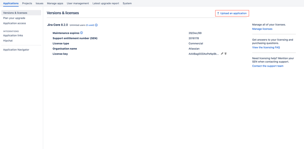Click the info icon next to Unlimited users
The width and height of the screenshot is (304, 149).
[x=96, y=25]
